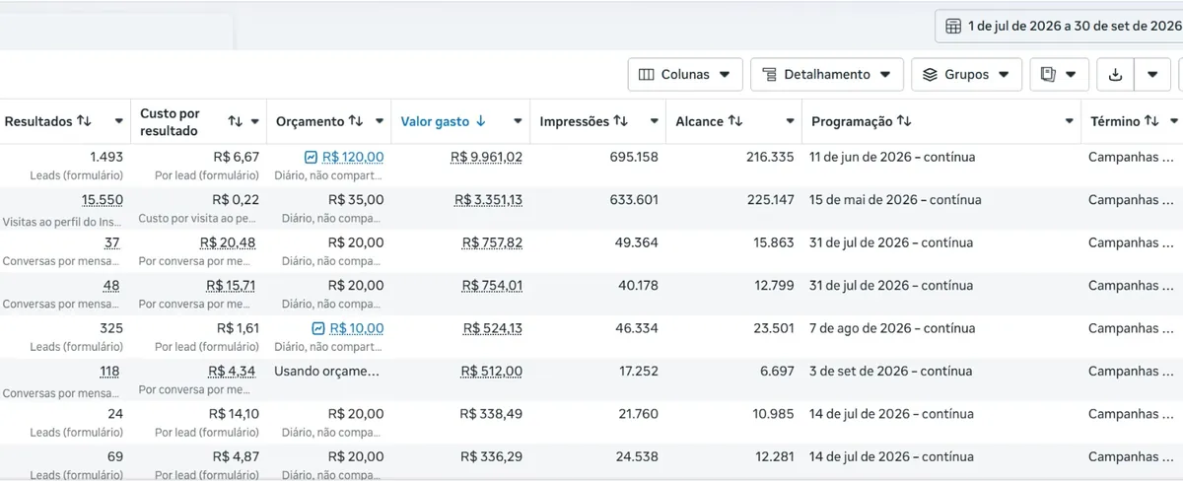
Task: Select the 24.538 impressions cell
Action: click(638, 456)
